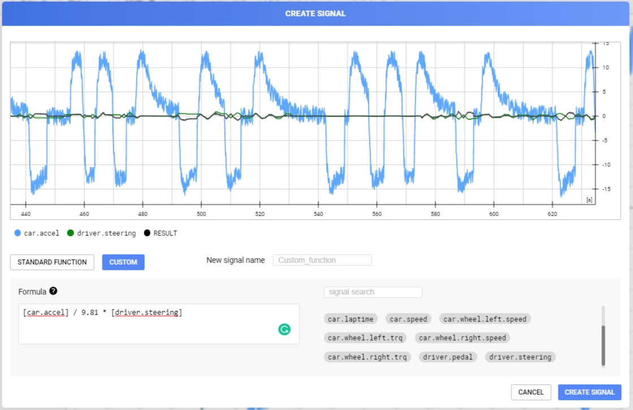Toggle car.accel legend blue dot
The width and height of the screenshot is (633, 410).
tap(17, 233)
